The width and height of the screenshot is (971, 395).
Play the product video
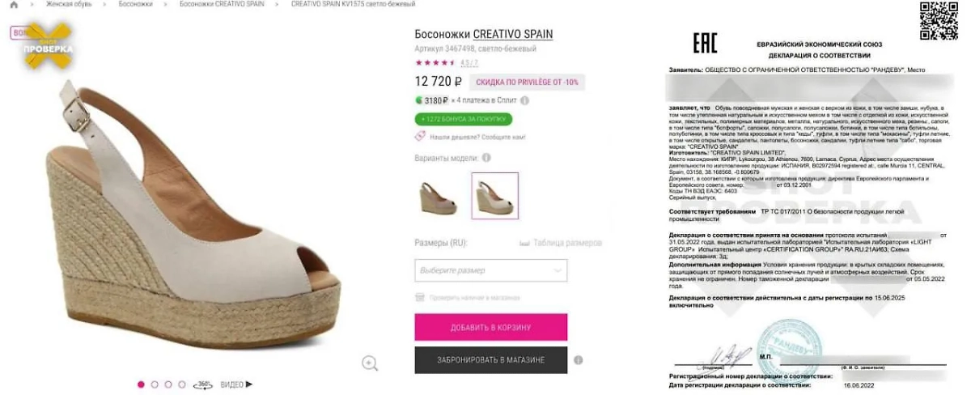pos(237,384)
